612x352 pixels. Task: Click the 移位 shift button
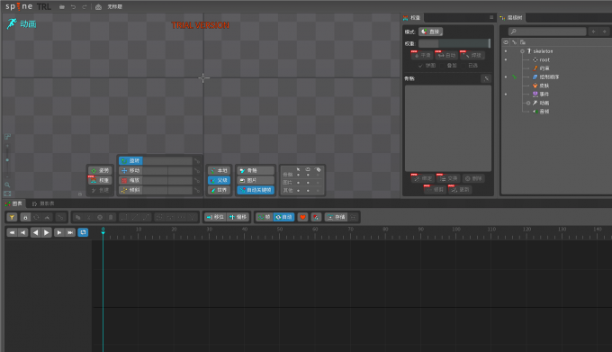coord(215,217)
